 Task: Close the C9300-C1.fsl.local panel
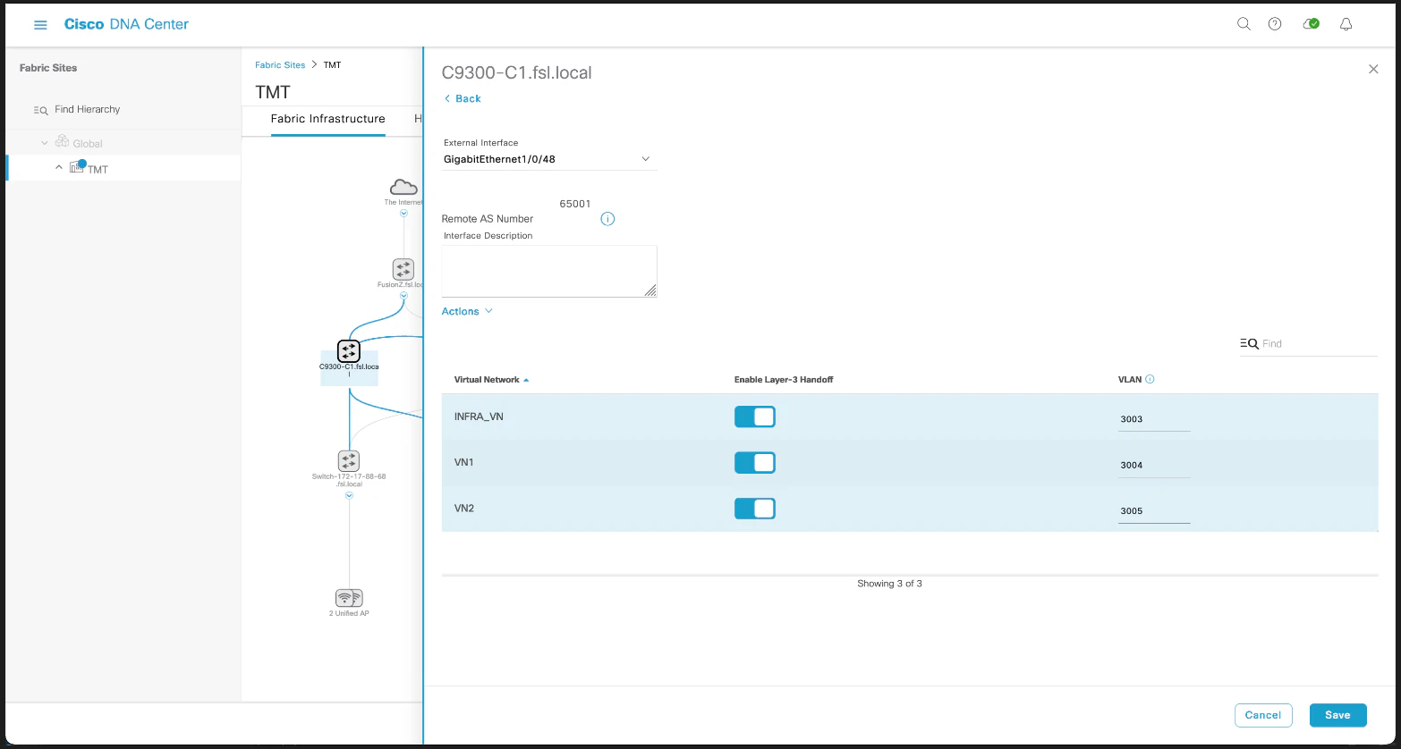point(1373,69)
